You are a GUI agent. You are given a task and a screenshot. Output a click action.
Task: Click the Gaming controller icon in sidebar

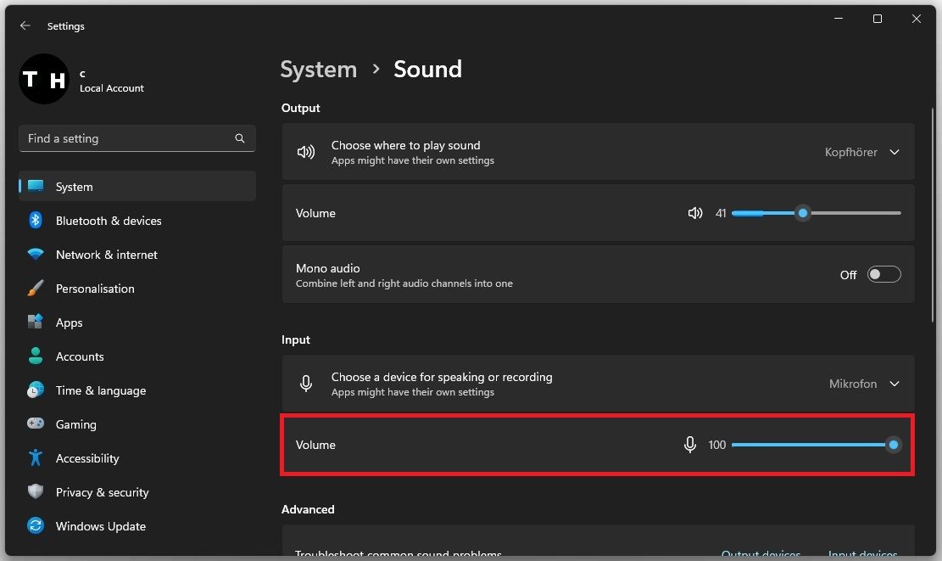(x=36, y=424)
